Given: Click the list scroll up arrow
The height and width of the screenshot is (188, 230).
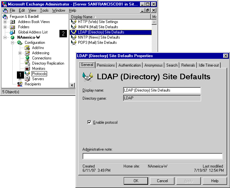Looking at the screenshot, I should 154,22.
